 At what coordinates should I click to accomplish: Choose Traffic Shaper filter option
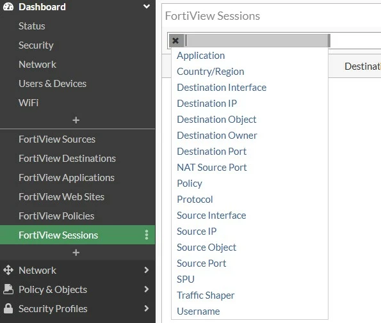[206, 295]
